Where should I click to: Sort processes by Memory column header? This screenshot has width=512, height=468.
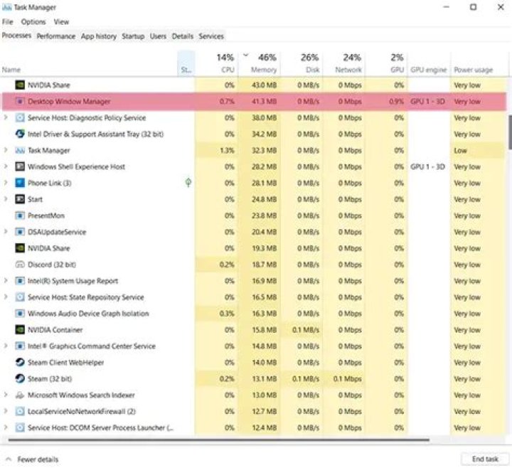tap(263, 70)
